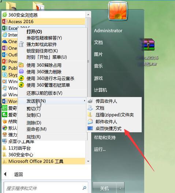Select 还原以前的版本(V)
This screenshot has width=175, height=193.
click(44, 93)
